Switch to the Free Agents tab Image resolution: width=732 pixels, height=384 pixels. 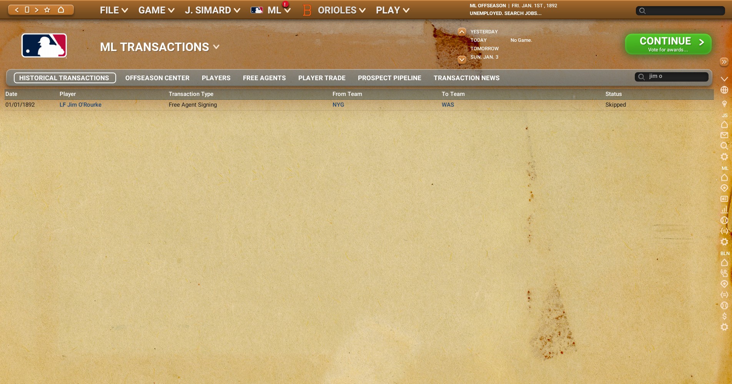(x=264, y=78)
